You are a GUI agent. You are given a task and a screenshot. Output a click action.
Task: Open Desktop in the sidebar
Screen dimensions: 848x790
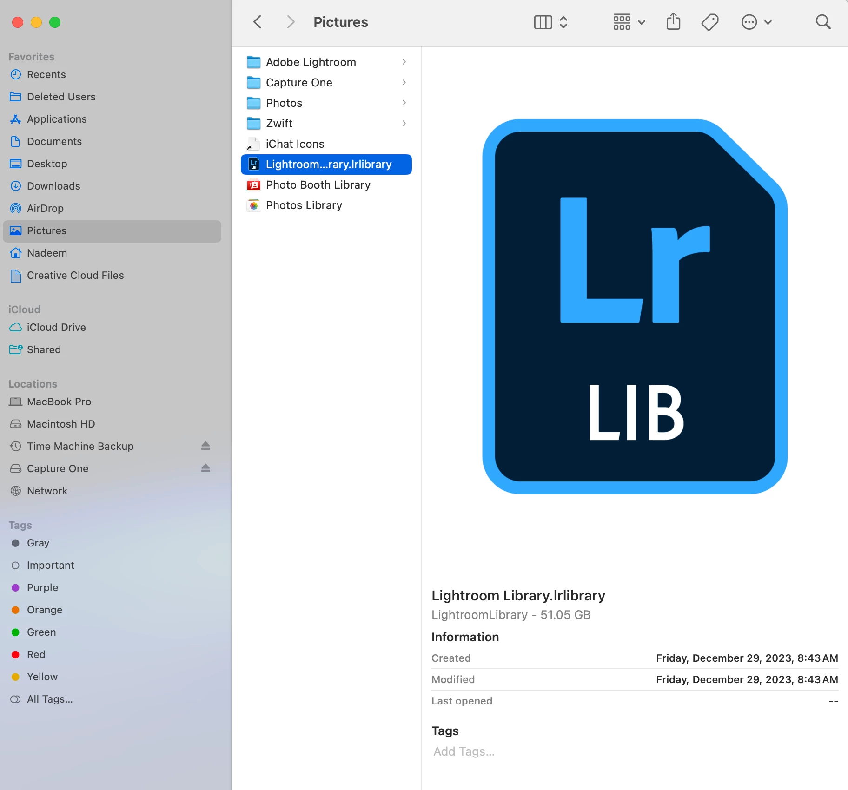[x=112, y=164]
